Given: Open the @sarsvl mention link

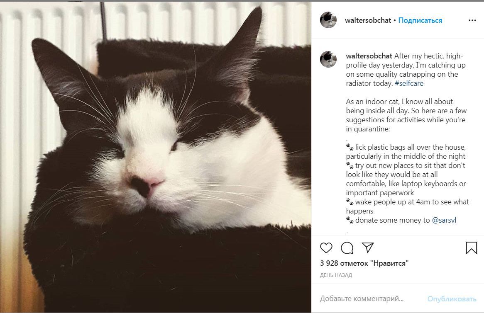Looking at the screenshot, I should [444, 220].
